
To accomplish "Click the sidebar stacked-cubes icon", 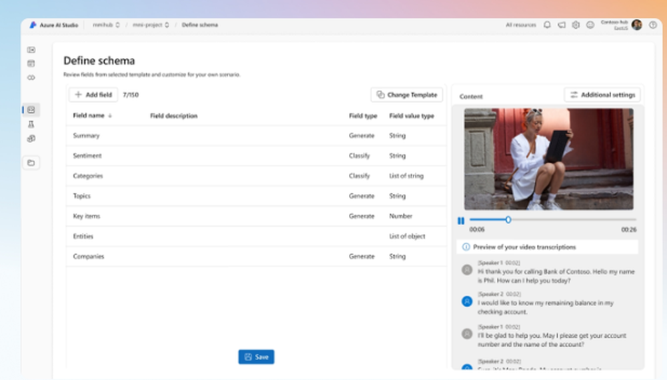I will tap(31, 139).
